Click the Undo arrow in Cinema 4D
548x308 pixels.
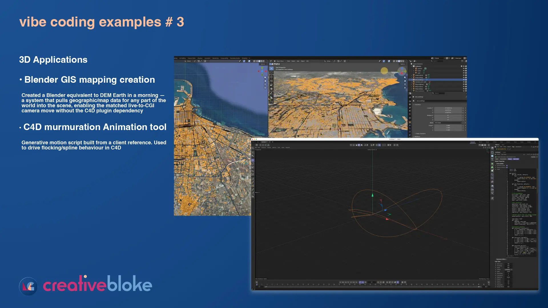[253, 142]
